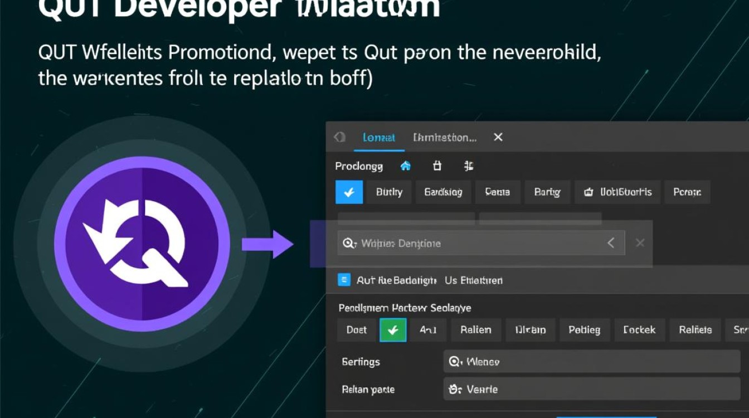Open the Dmnhetbon... tab
This screenshot has height=418, width=749.
pos(445,138)
